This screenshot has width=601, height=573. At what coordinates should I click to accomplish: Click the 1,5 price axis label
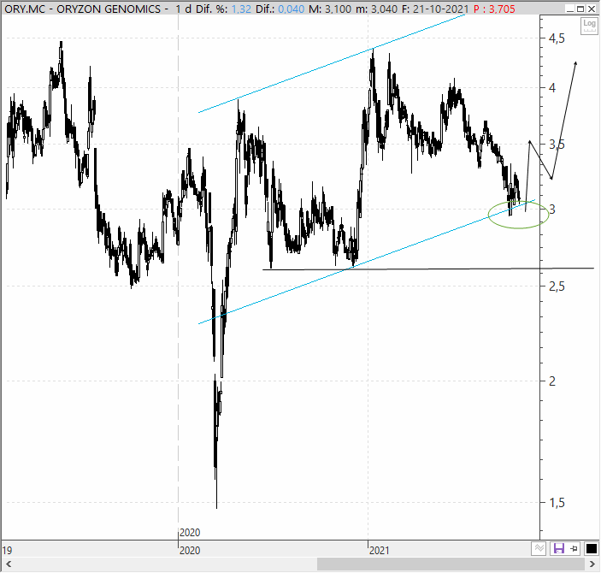557,502
